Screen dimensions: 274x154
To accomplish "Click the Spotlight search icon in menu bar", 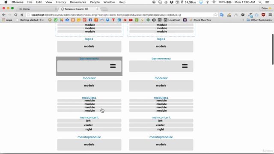I will tap(260, 2).
